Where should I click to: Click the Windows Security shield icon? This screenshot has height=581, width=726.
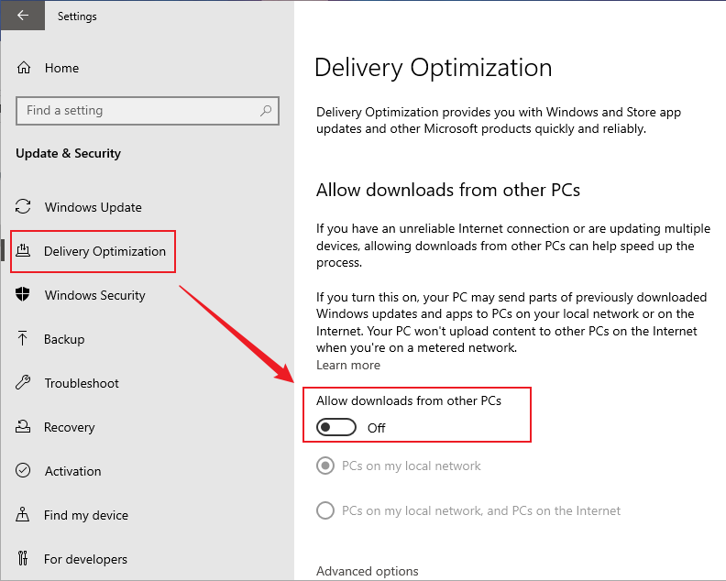coord(25,295)
